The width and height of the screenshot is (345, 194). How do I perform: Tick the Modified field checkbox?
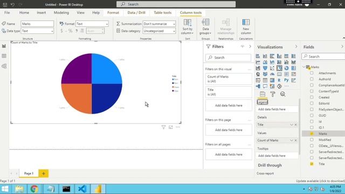tap(312, 140)
